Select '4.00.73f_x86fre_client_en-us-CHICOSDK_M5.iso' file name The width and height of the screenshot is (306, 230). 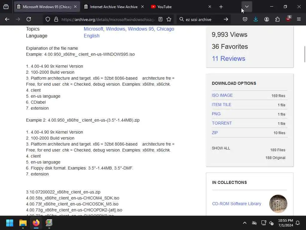coord(72,204)
